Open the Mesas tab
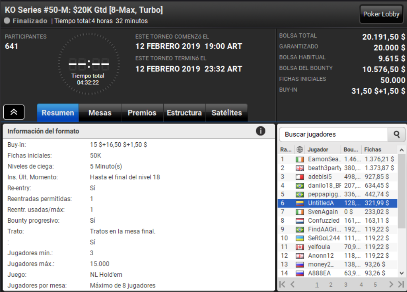The image size is (407, 292). click(100, 113)
